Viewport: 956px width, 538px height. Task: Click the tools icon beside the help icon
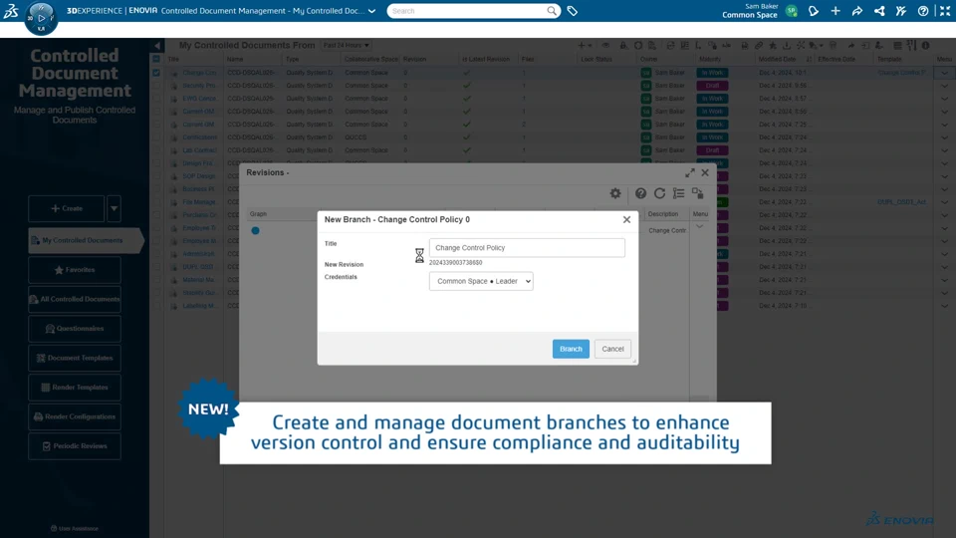(901, 11)
